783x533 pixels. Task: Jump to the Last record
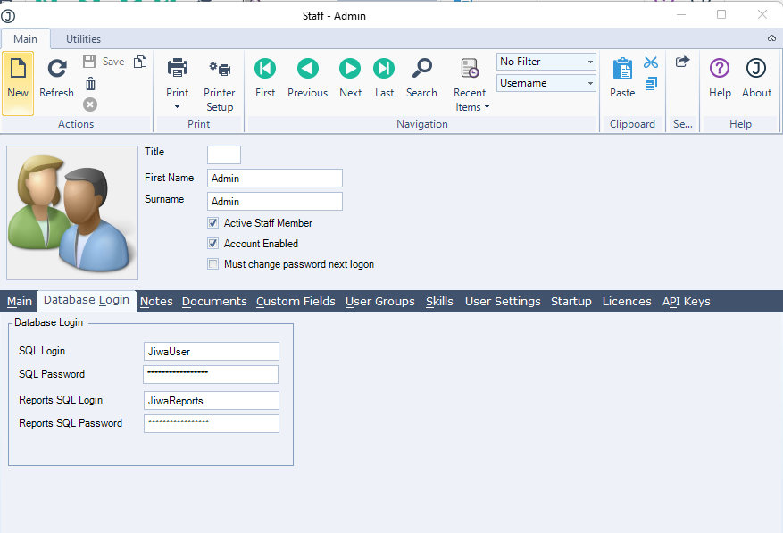click(x=384, y=69)
